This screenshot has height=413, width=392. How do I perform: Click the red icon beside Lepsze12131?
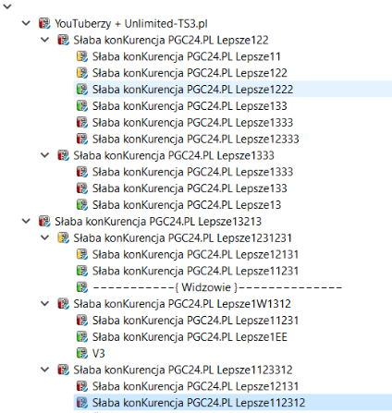82,386
